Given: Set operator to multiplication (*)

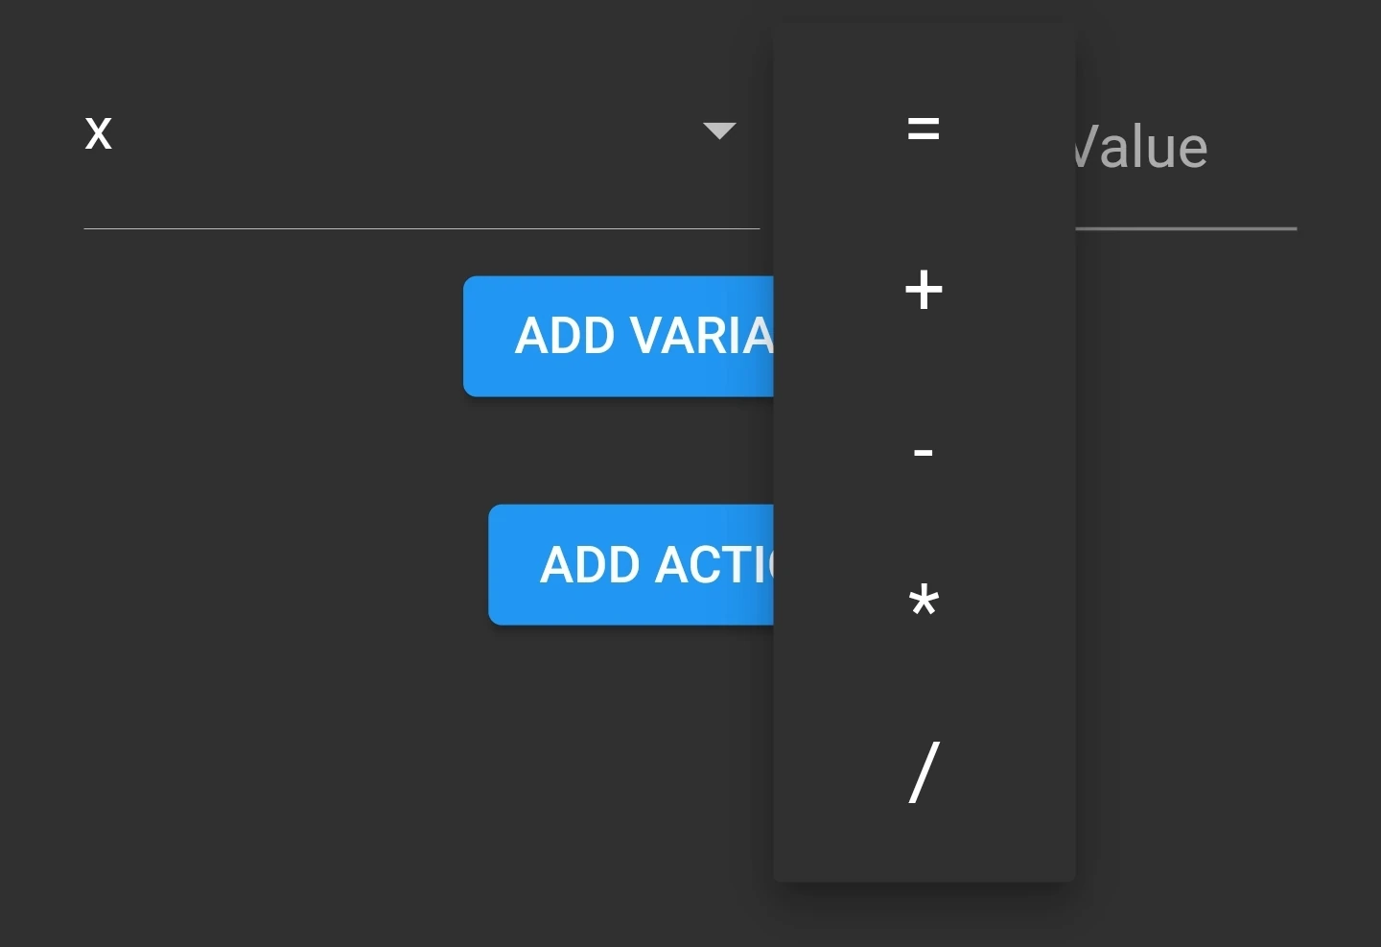Looking at the screenshot, I should [924, 603].
